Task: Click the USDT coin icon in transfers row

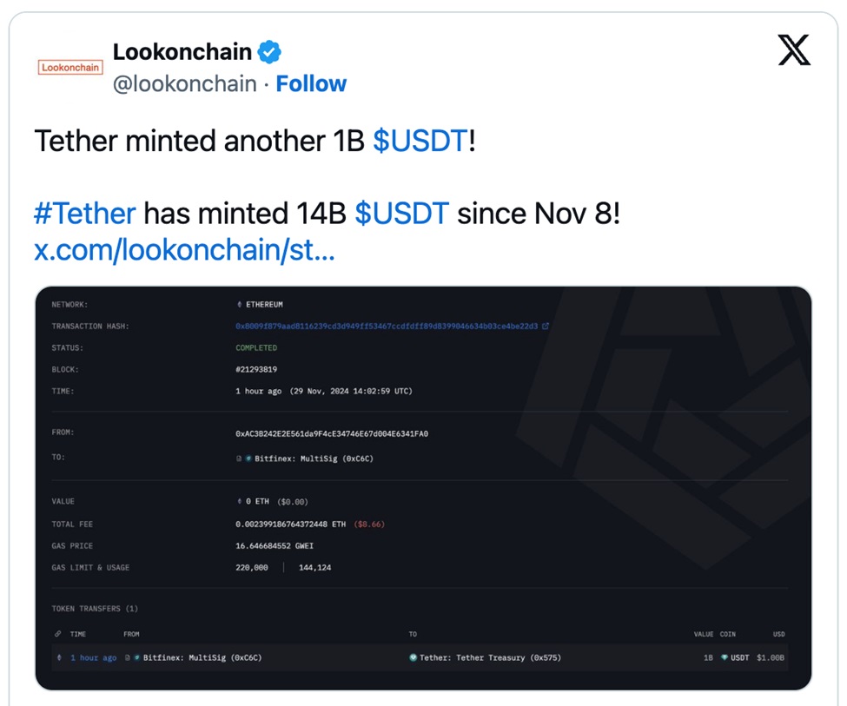Action: tap(725, 657)
